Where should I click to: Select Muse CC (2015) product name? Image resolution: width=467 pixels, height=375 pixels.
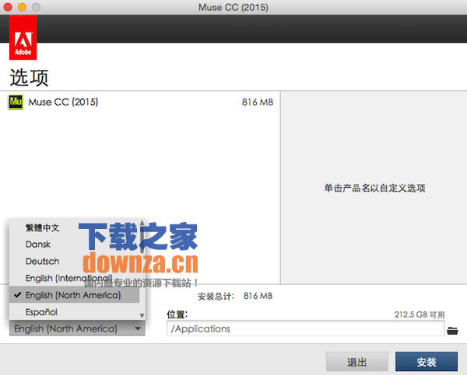click(63, 102)
